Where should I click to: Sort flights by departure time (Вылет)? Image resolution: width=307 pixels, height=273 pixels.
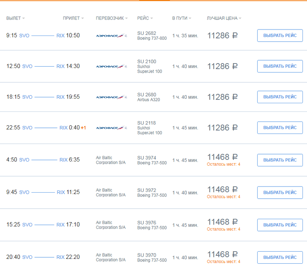[x=15, y=18]
